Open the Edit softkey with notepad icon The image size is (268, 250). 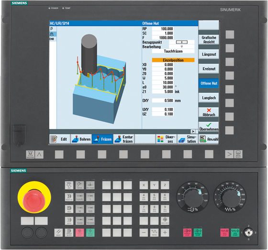60,139
